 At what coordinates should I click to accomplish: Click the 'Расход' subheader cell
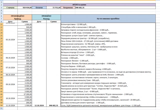click(46, 19)
